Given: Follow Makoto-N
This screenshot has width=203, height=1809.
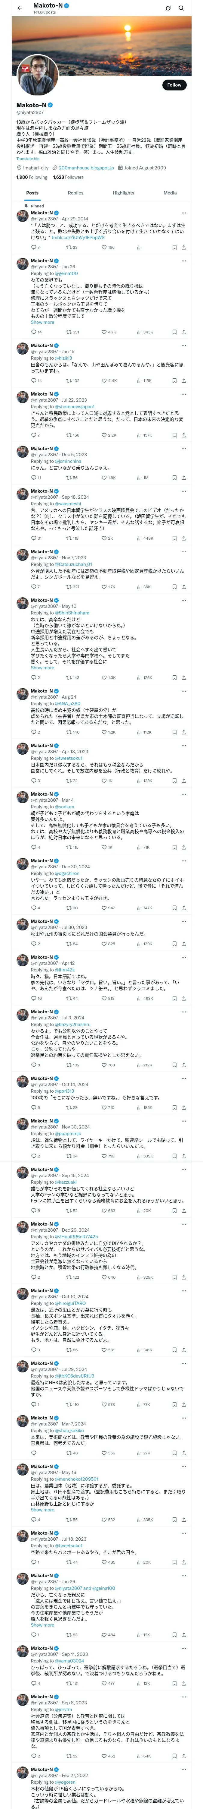Looking at the screenshot, I should 174,85.
